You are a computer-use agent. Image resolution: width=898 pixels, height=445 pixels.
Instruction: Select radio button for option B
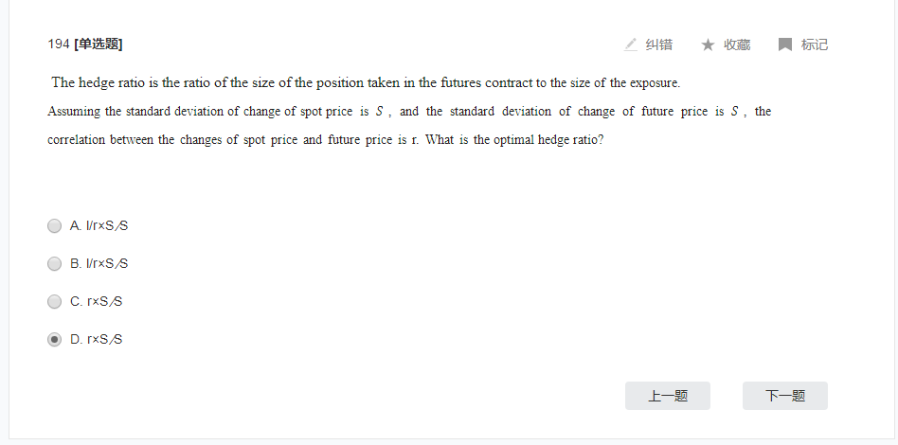pos(54,264)
